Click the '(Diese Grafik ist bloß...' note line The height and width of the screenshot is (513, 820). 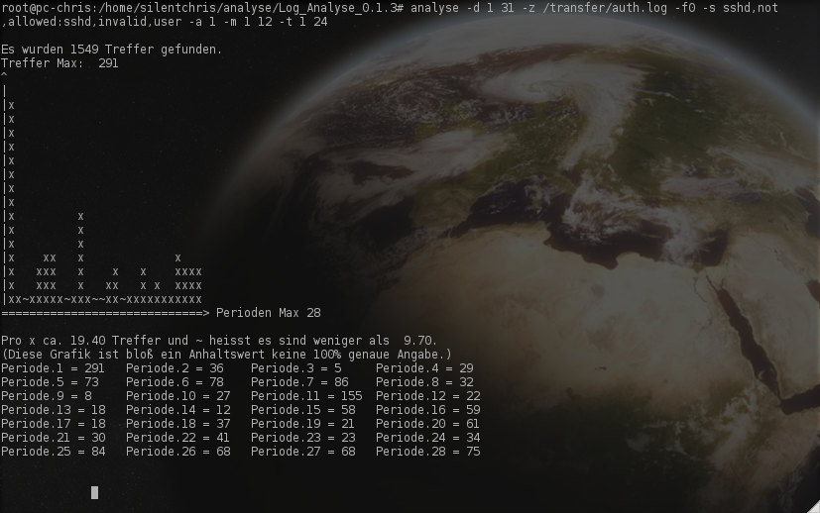click(x=226, y=355)
